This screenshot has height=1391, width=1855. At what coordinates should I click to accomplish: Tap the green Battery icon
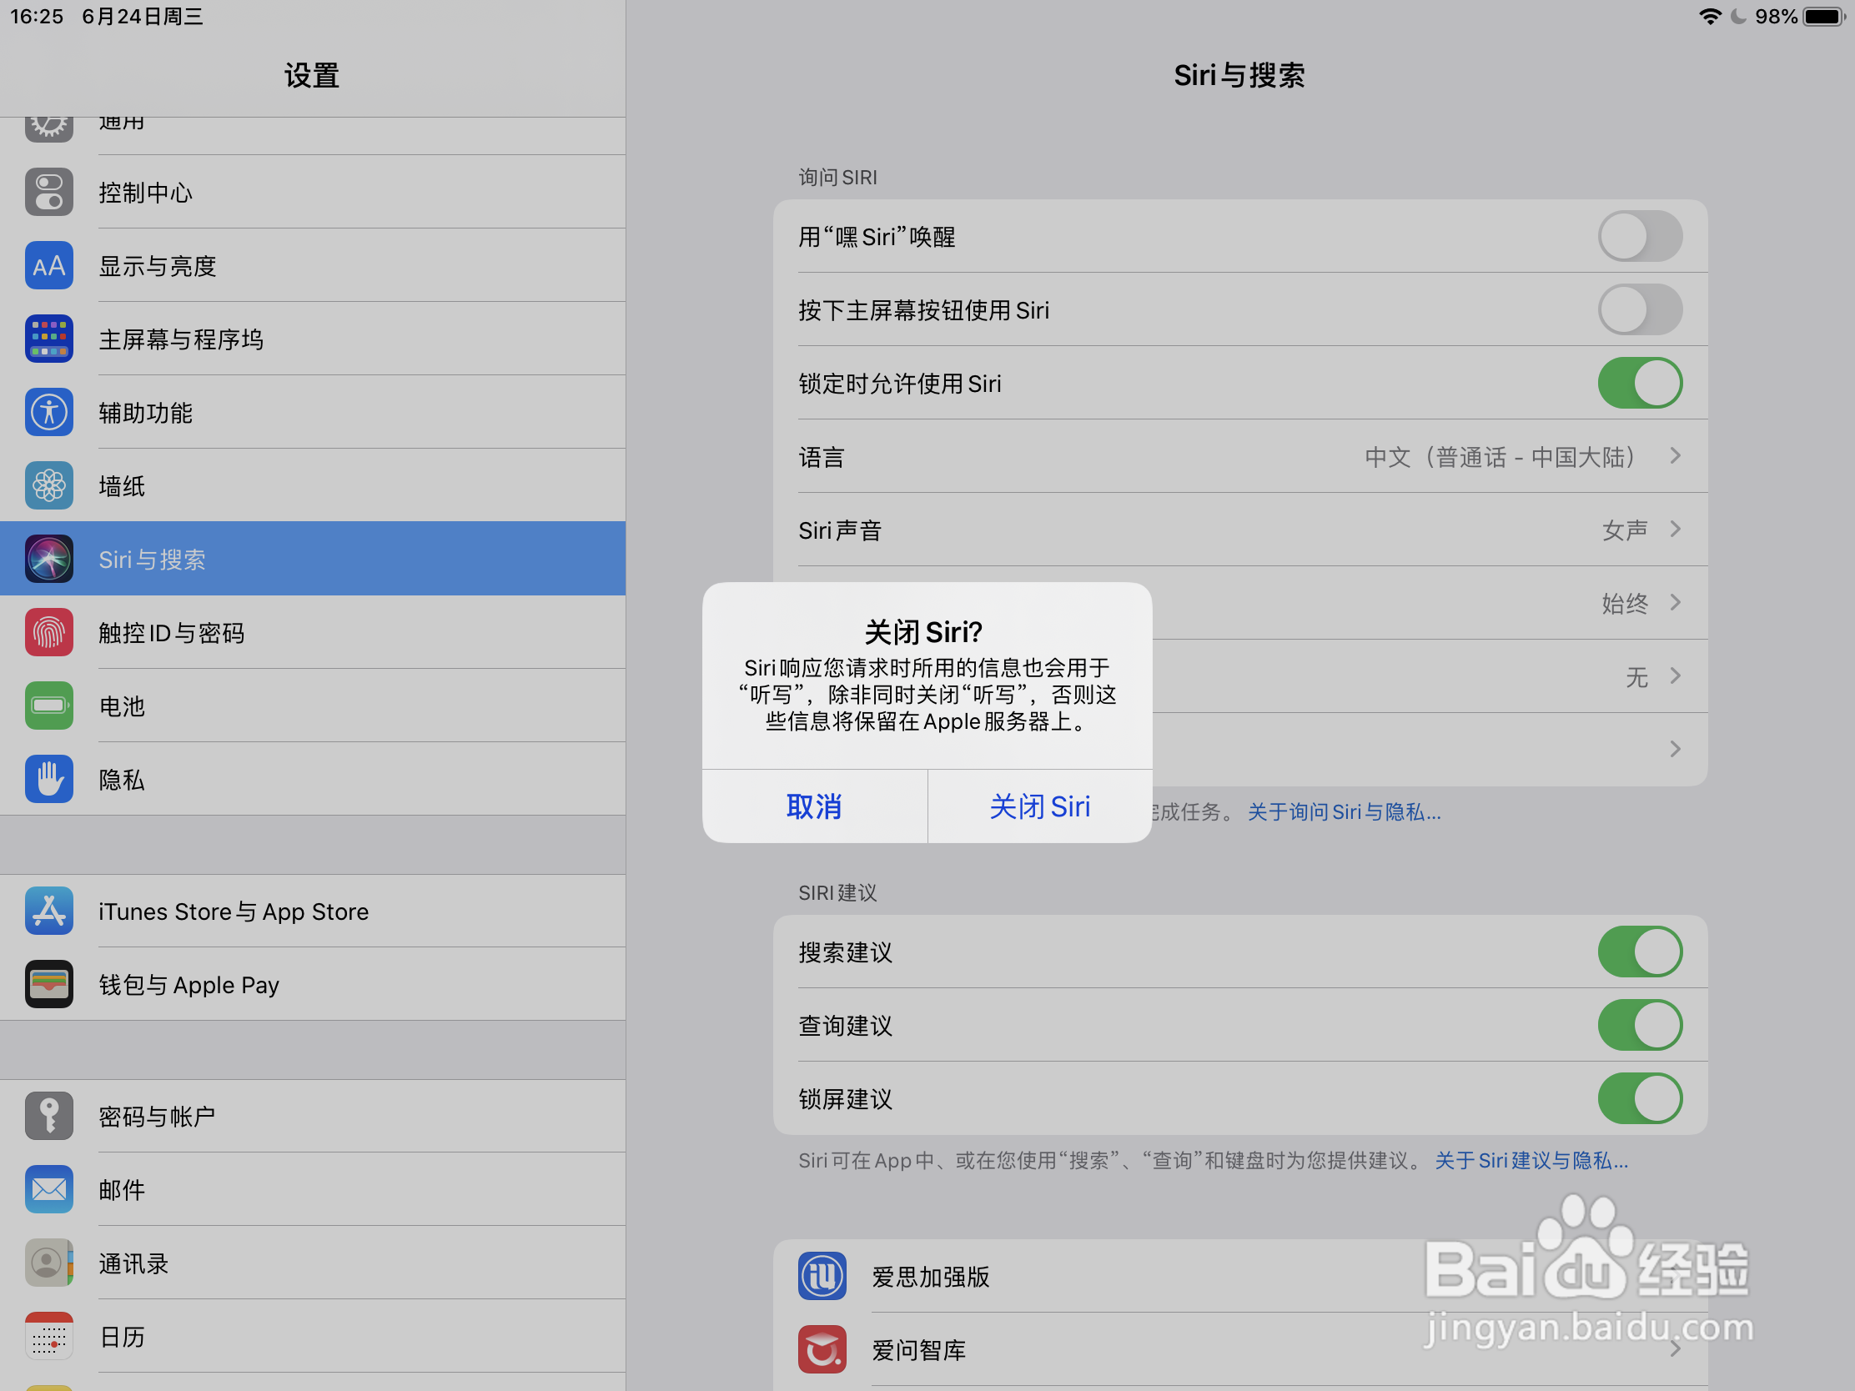[48, 706]
